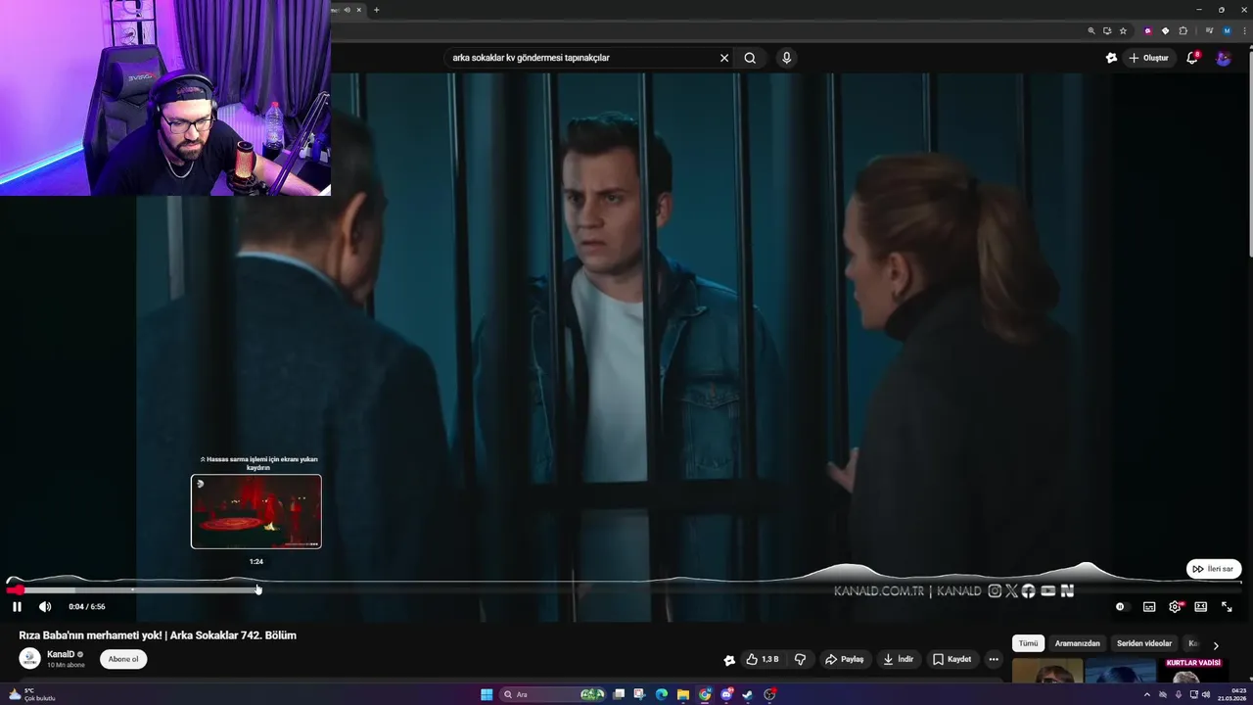Open the Chrome three-dot menu

pos(1244,30)
